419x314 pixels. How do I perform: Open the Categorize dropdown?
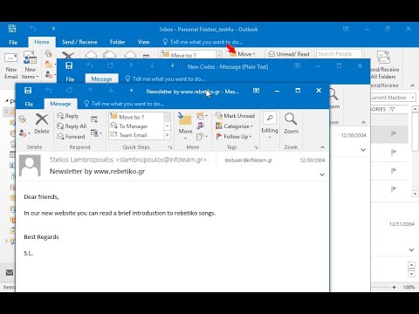234,126
